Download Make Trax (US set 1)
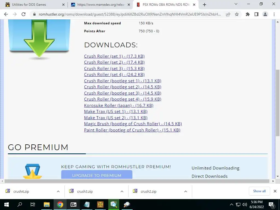280x210 pixels. tap(116, 112)
